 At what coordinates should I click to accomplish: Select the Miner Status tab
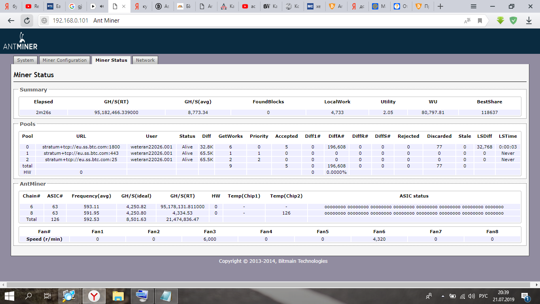tap(111, 60)
